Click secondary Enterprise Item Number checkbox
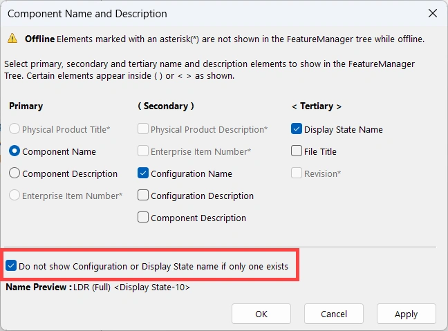Viewport: 448px width, 331px height. pyautogui.click(x=143, y=151)
